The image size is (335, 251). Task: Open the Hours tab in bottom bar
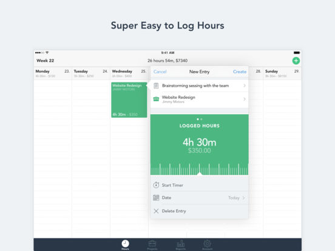pos(125,244)
